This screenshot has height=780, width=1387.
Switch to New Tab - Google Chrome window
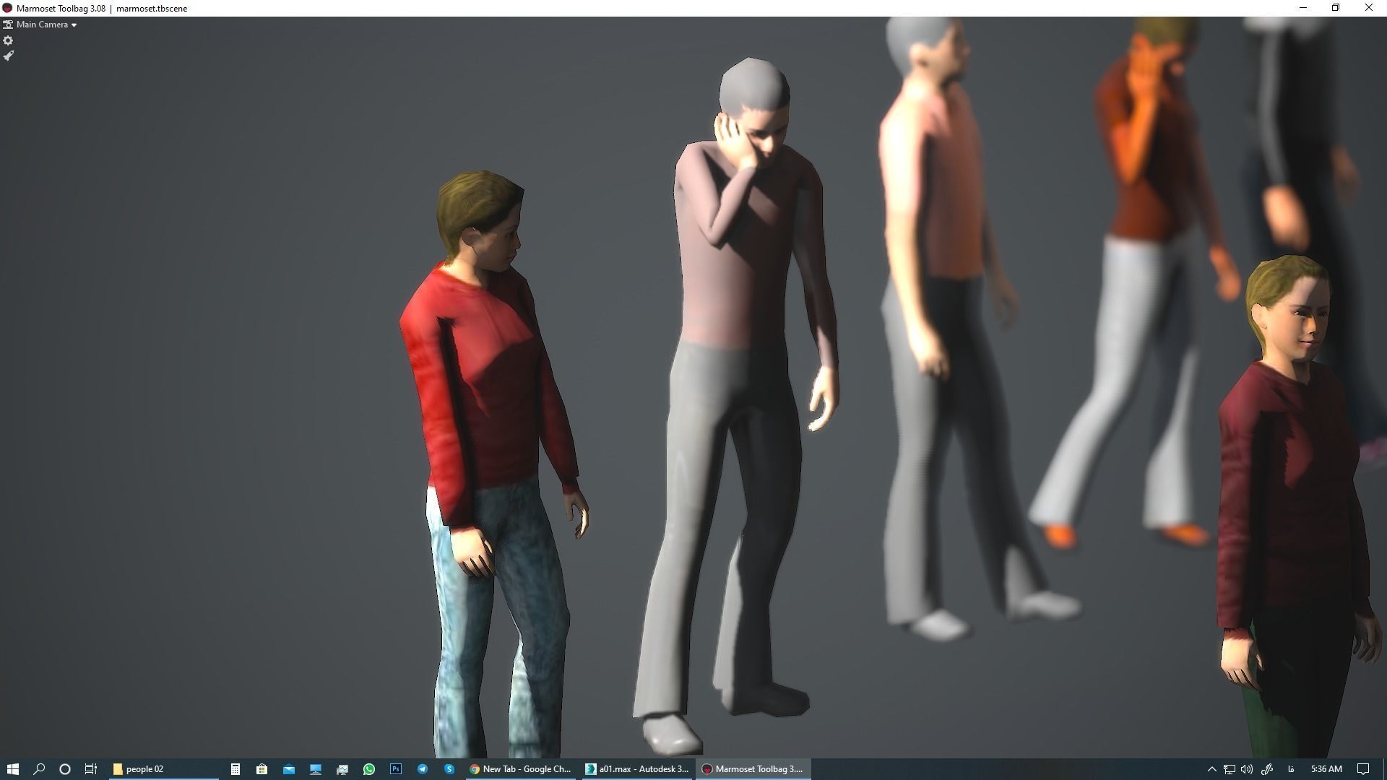(522, 769)
